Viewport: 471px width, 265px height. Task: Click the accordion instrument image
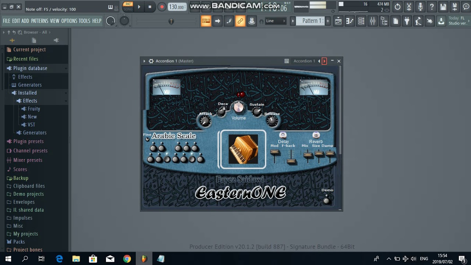243,149
